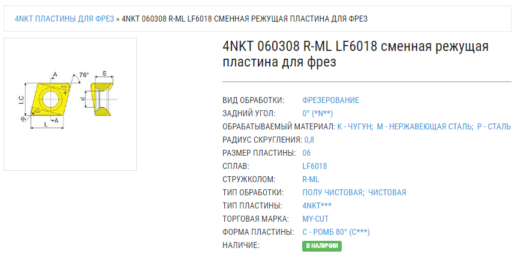The image size is (521, 260).
Task: Open the 4NKT*** insert type link
Action: tap(318, 205)
